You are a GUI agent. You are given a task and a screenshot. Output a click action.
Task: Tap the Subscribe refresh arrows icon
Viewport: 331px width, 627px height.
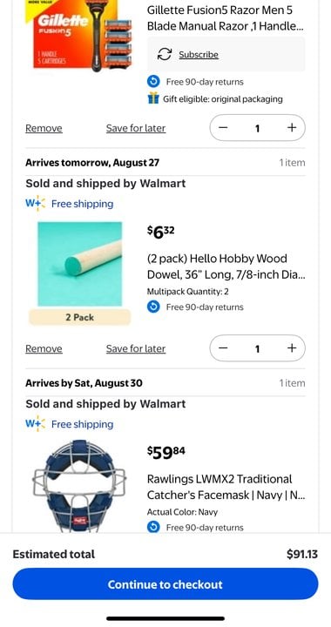click(x=165, y=54)
